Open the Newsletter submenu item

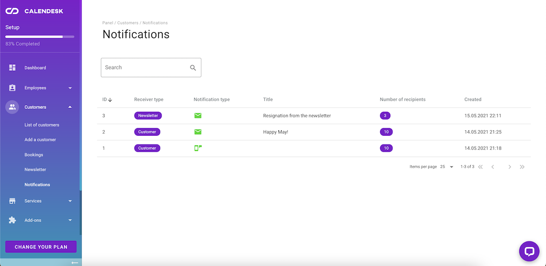tap(35, 170)
